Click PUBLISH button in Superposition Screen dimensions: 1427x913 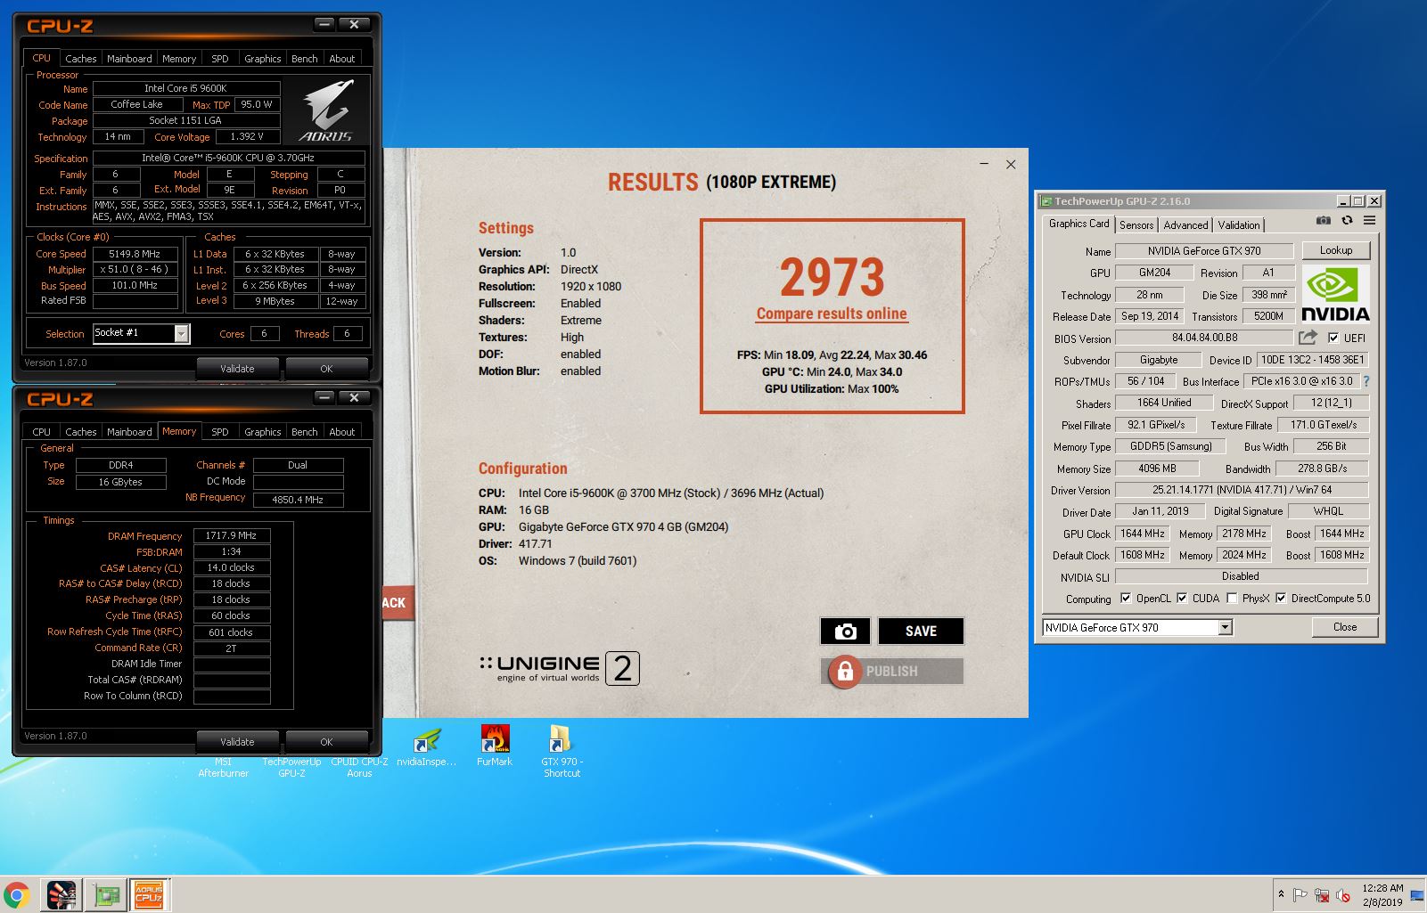[892, 671]
